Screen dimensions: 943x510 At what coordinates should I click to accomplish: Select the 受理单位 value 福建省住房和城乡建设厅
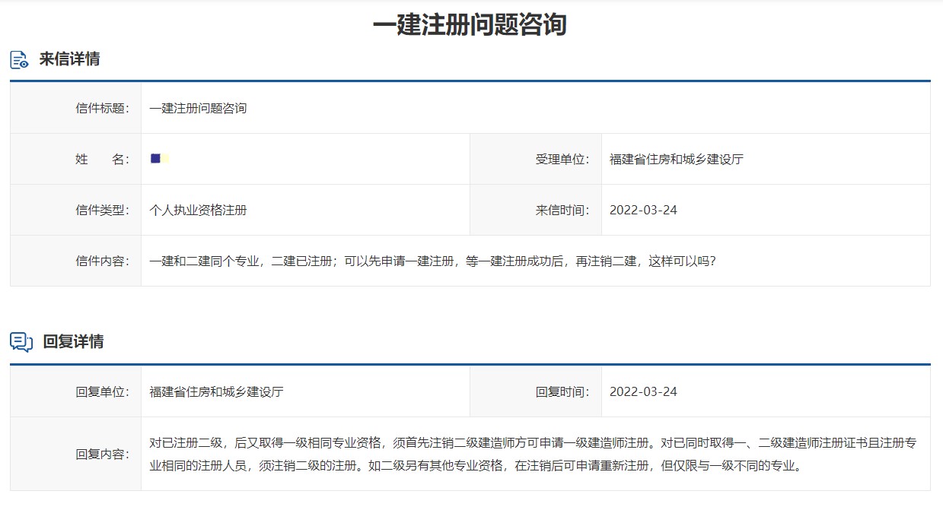(675, 158)
